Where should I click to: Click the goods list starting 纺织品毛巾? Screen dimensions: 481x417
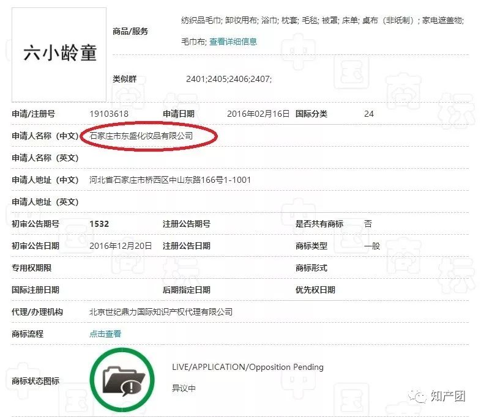pyautogui.click(x=323, y=31)
